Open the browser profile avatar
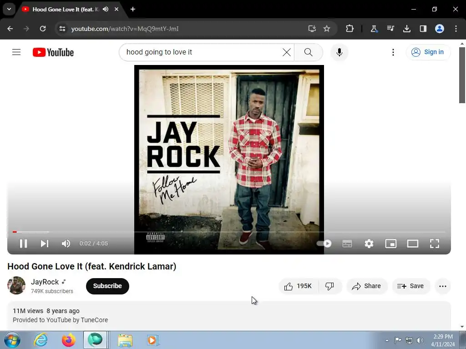Viewport: 466px width, 349px height. (440, 29)
